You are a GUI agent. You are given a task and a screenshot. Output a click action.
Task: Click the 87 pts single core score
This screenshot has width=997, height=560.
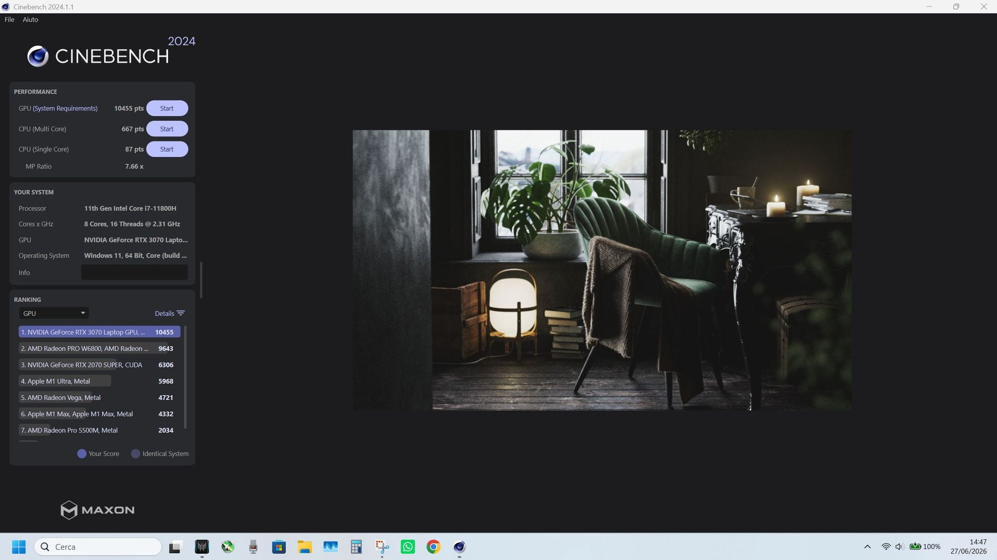(134, 149)
